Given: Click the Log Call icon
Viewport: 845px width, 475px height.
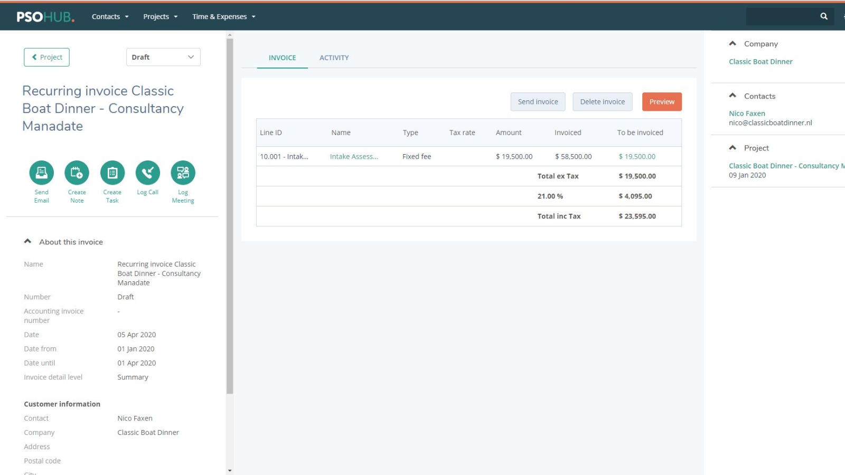Looking at the screenshot, I should click(x=148, y=173).
